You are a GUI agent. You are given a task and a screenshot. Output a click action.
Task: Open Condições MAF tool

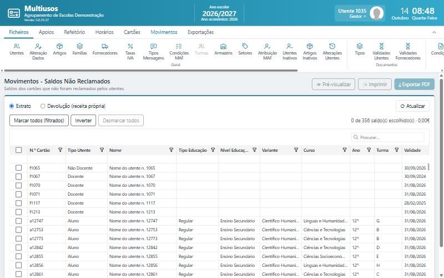179,51
